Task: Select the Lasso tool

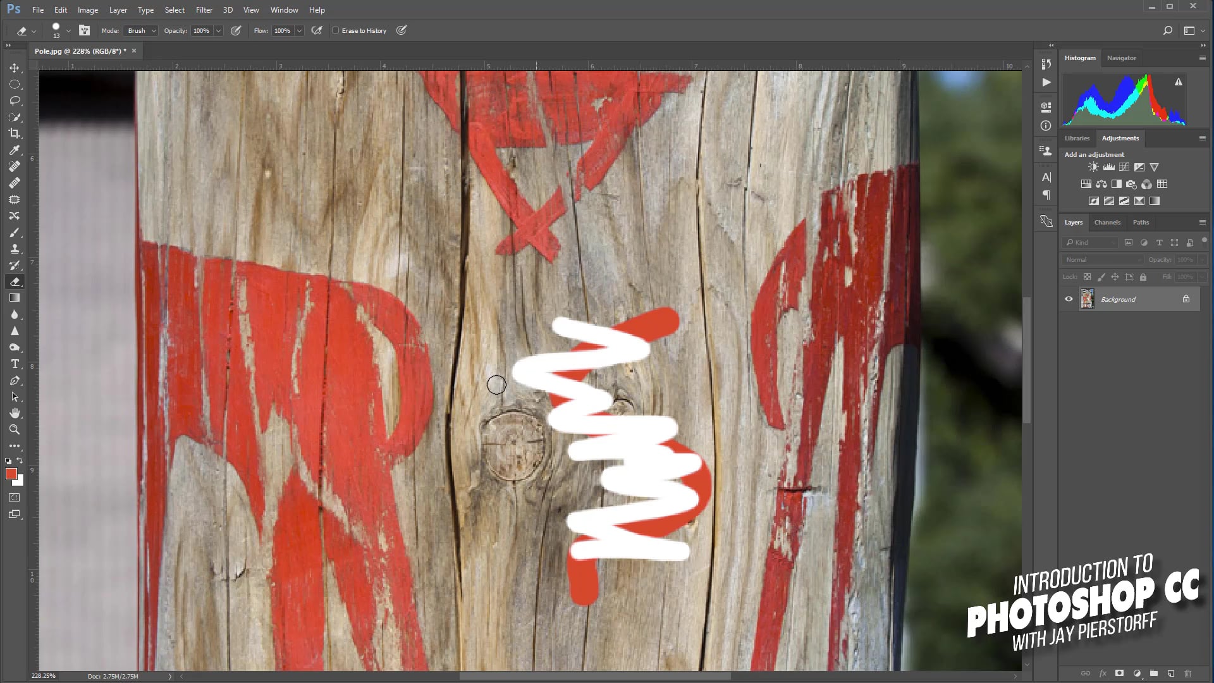Action: point(15,101)
